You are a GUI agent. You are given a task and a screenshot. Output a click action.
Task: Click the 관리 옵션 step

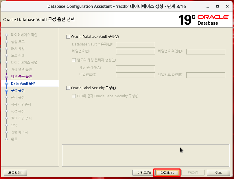pyautogui.click(x=18, y=97)
